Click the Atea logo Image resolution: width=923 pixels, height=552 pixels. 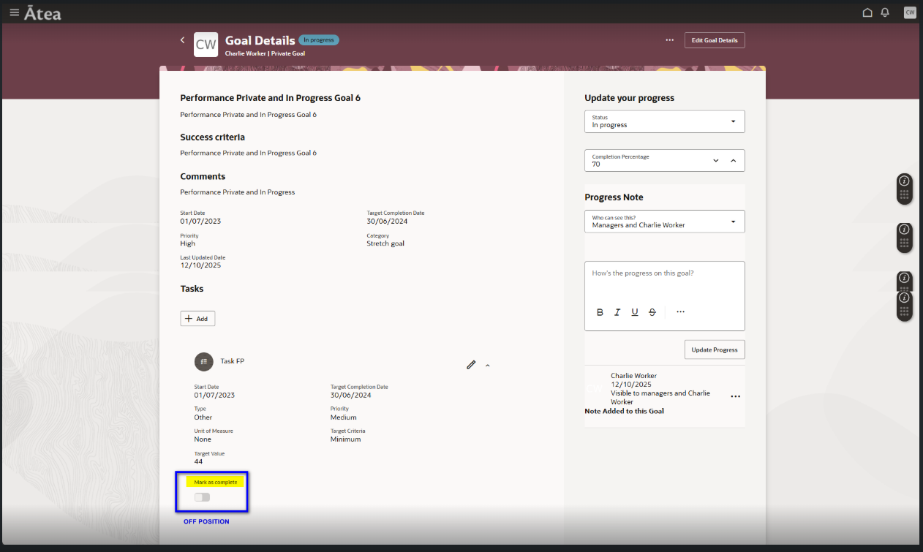pyautogui.click(x=42, y=13)
